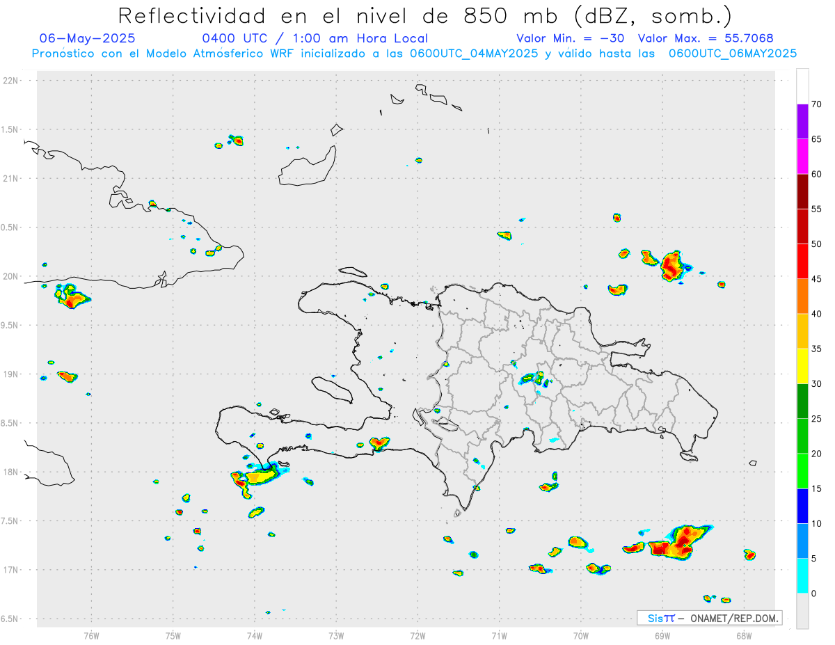This screenshot has height=645, width=835.
Task: Click the valid-until time '0600UTC_06MAY2025'
Action: click(733, 54)
